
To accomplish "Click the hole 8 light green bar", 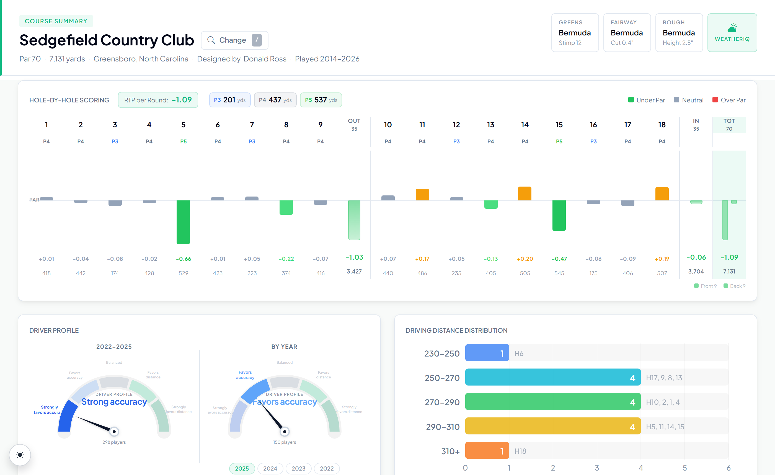I will pyautogui.click(x=286, y=208).
